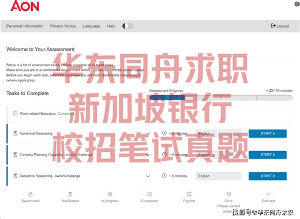This screenshot has width=300, height=219.
Task: Click the logout arrow icon
Action: 273,25
